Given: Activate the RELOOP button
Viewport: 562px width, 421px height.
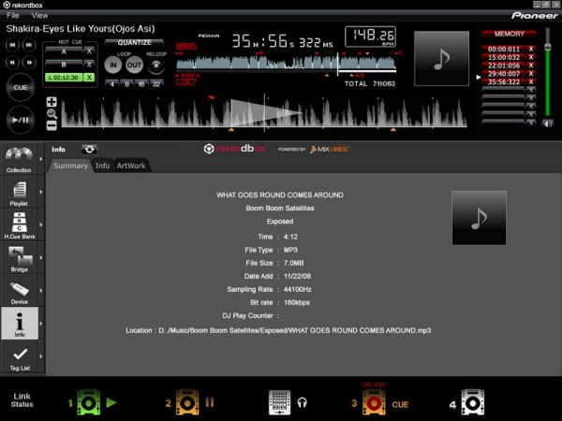Looking at the screenshot, I should point(155,65).
